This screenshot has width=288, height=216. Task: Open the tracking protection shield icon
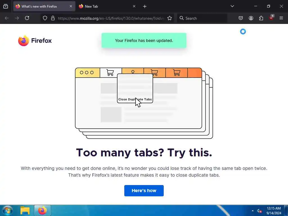click(45, 18)
